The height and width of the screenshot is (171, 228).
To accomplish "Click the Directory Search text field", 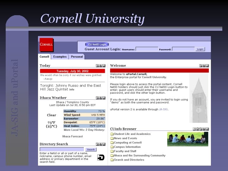I will [62, 149].
